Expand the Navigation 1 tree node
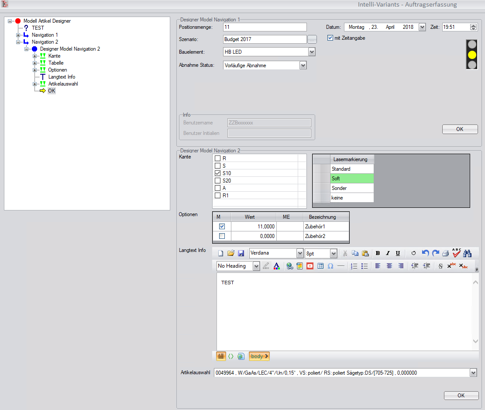Viewport: 485px width, 410px height. click(x=18, y=35)
